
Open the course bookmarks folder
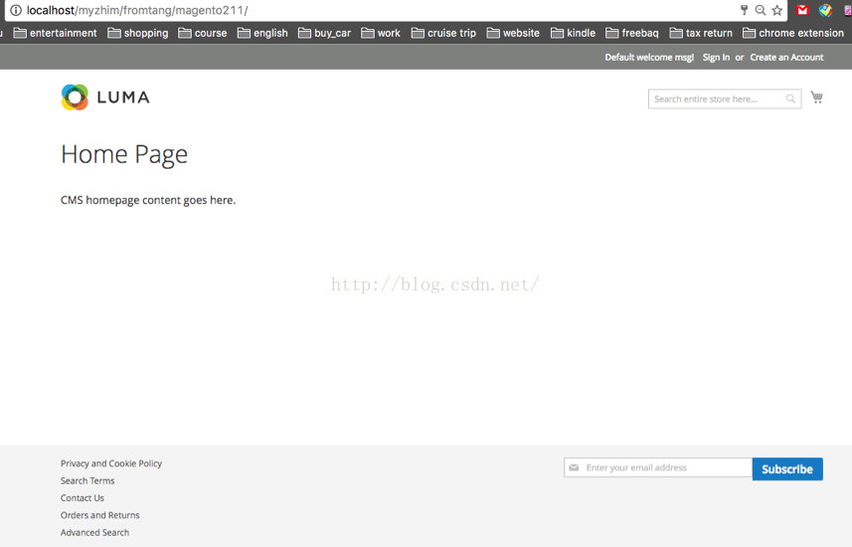tap(203, 33)
